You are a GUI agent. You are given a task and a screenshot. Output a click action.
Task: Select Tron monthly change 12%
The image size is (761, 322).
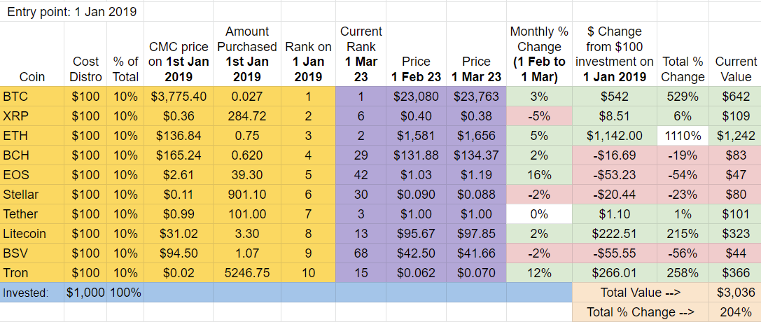click(x=539, y=272)
